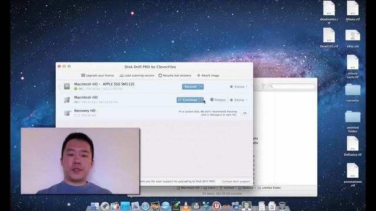The width and height of the screenshot is (376, 211).
Task: Click Protect for Macintosh HD partition
Action: [218, 100]
